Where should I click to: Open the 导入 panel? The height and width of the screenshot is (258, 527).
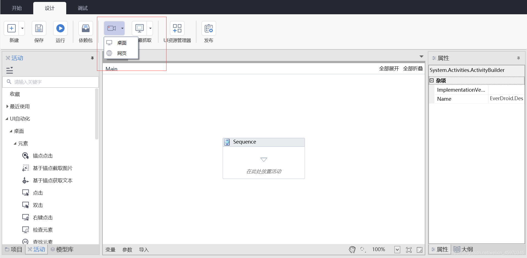144,250
